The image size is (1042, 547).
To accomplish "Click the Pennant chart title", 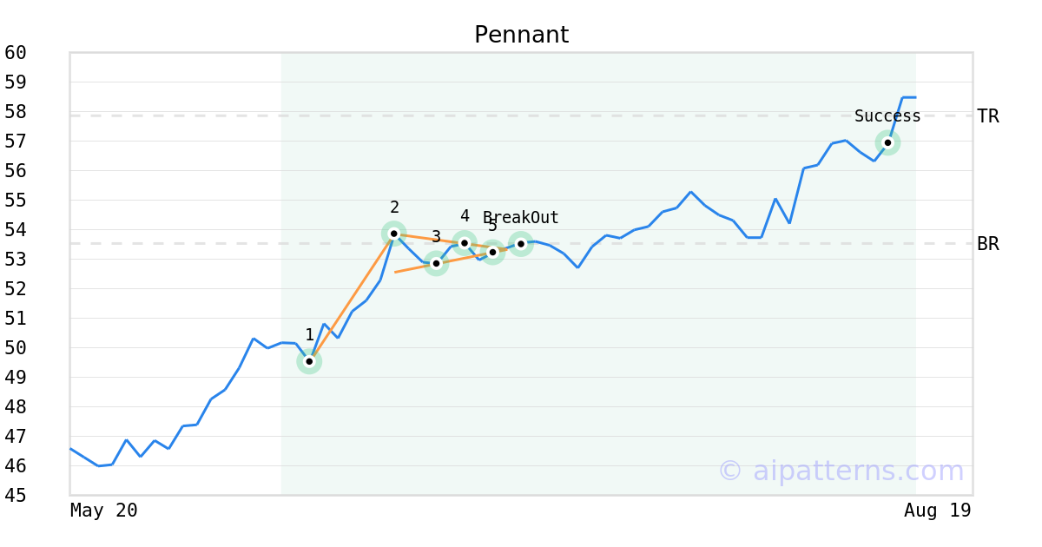I will (x=521, y=36).
